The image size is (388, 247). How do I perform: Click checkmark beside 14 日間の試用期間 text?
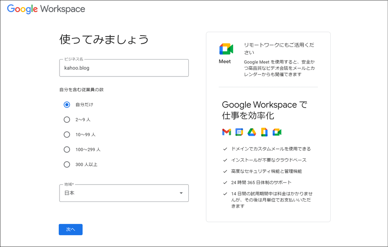[x=225, y=194]
